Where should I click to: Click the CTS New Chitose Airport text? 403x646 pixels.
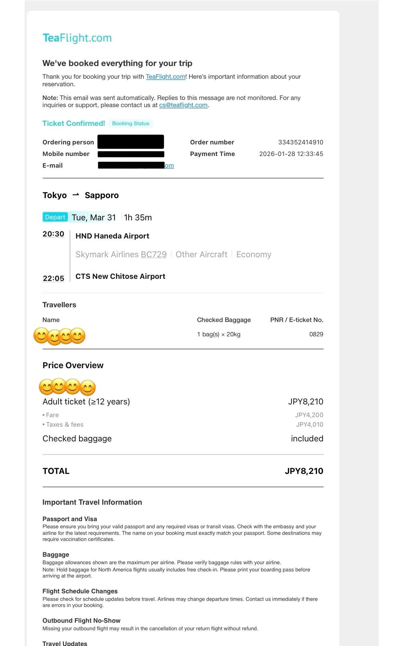click(120, 276)
